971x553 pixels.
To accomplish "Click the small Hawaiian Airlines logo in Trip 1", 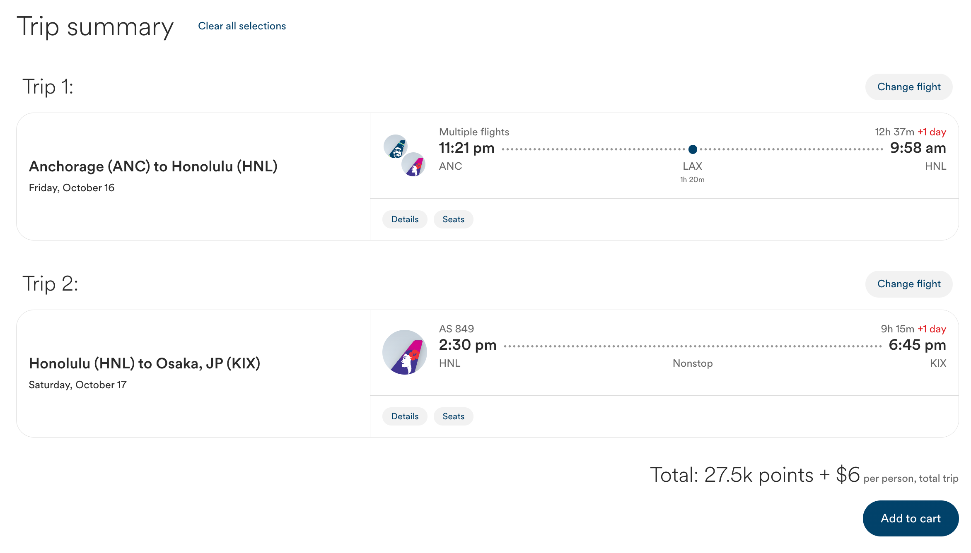I will pyautogui.click(x=413, y=164).
